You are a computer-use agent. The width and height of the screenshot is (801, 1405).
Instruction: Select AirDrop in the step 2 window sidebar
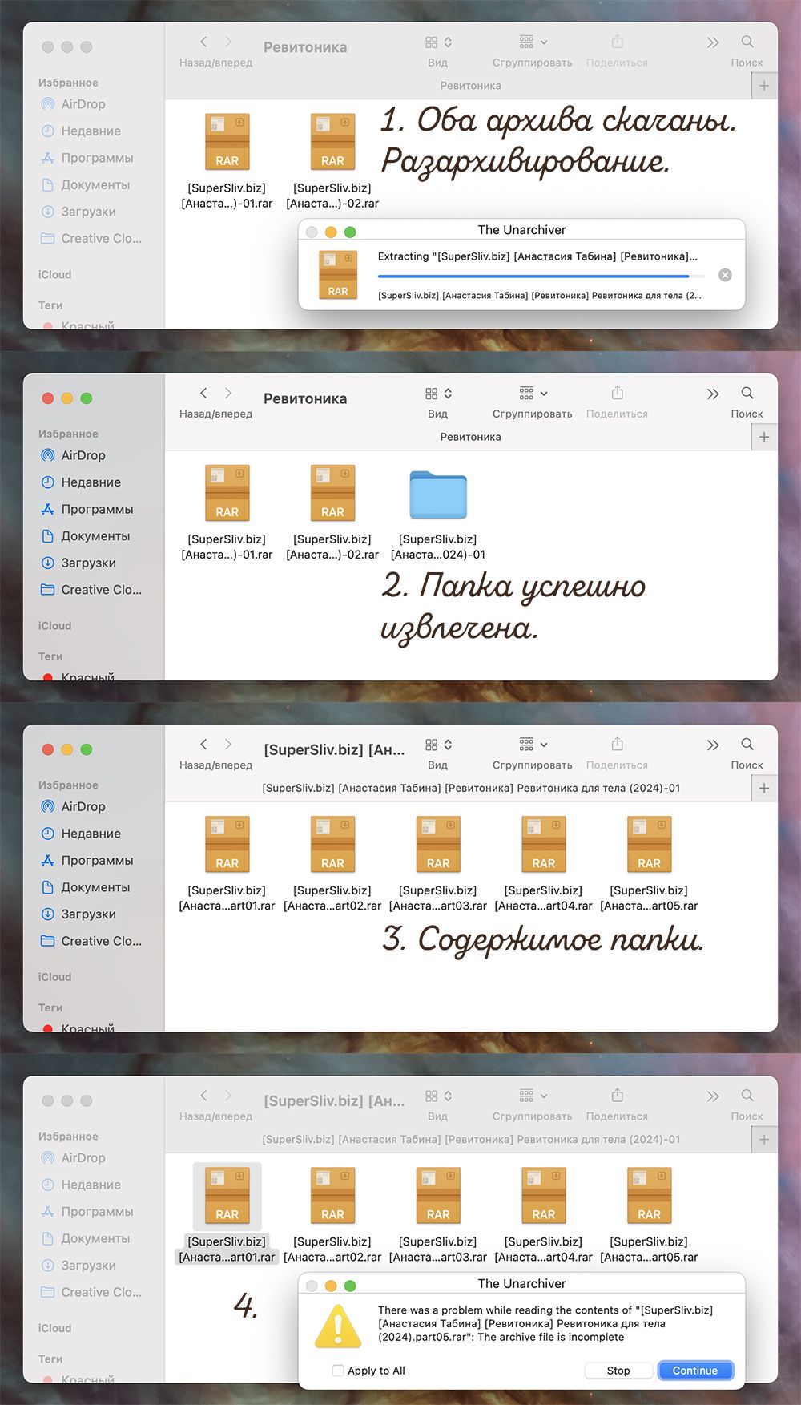coord(83,455)
